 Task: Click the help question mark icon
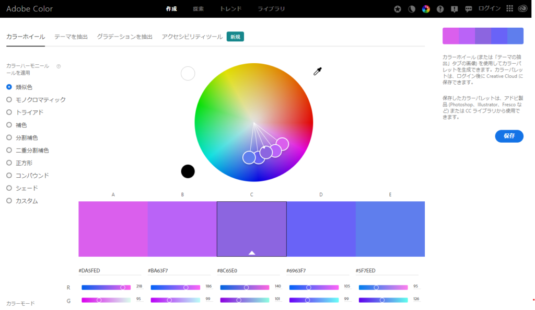[440, 9]
